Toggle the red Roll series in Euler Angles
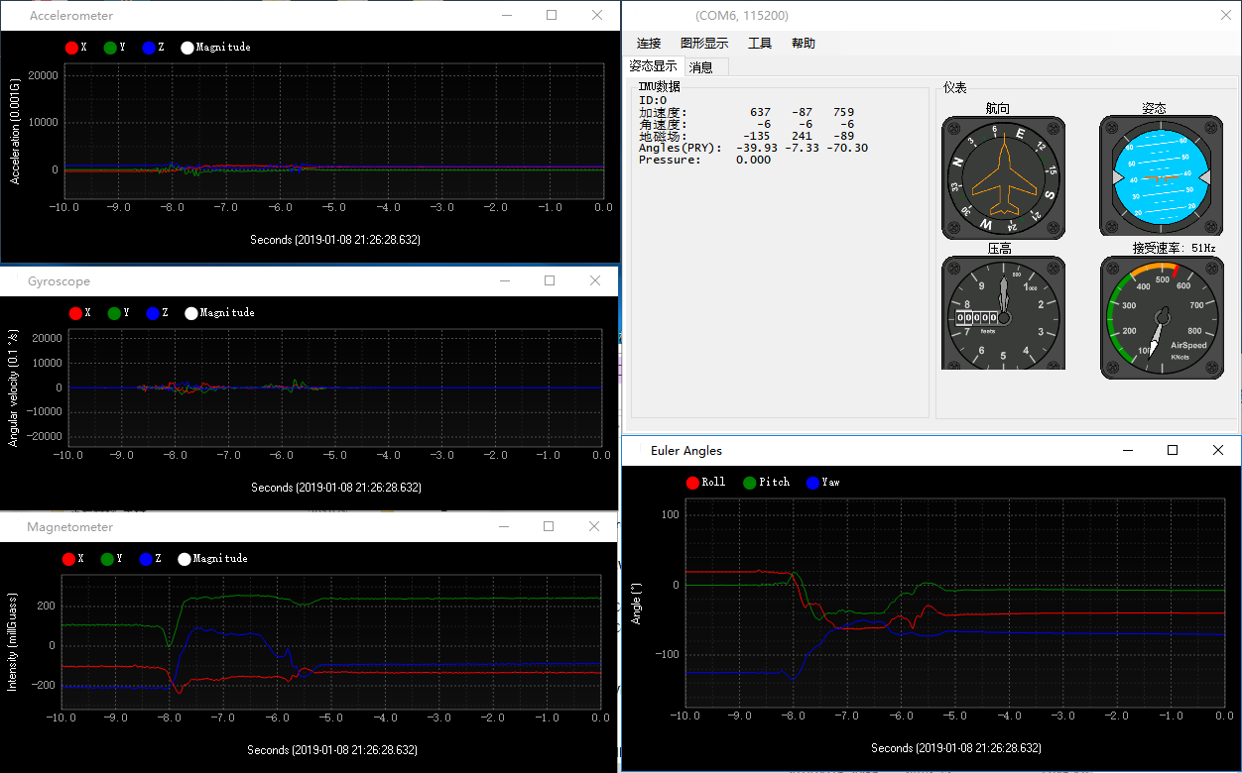1242x773 pixels. pyautogui.click(x=705, y=483)
